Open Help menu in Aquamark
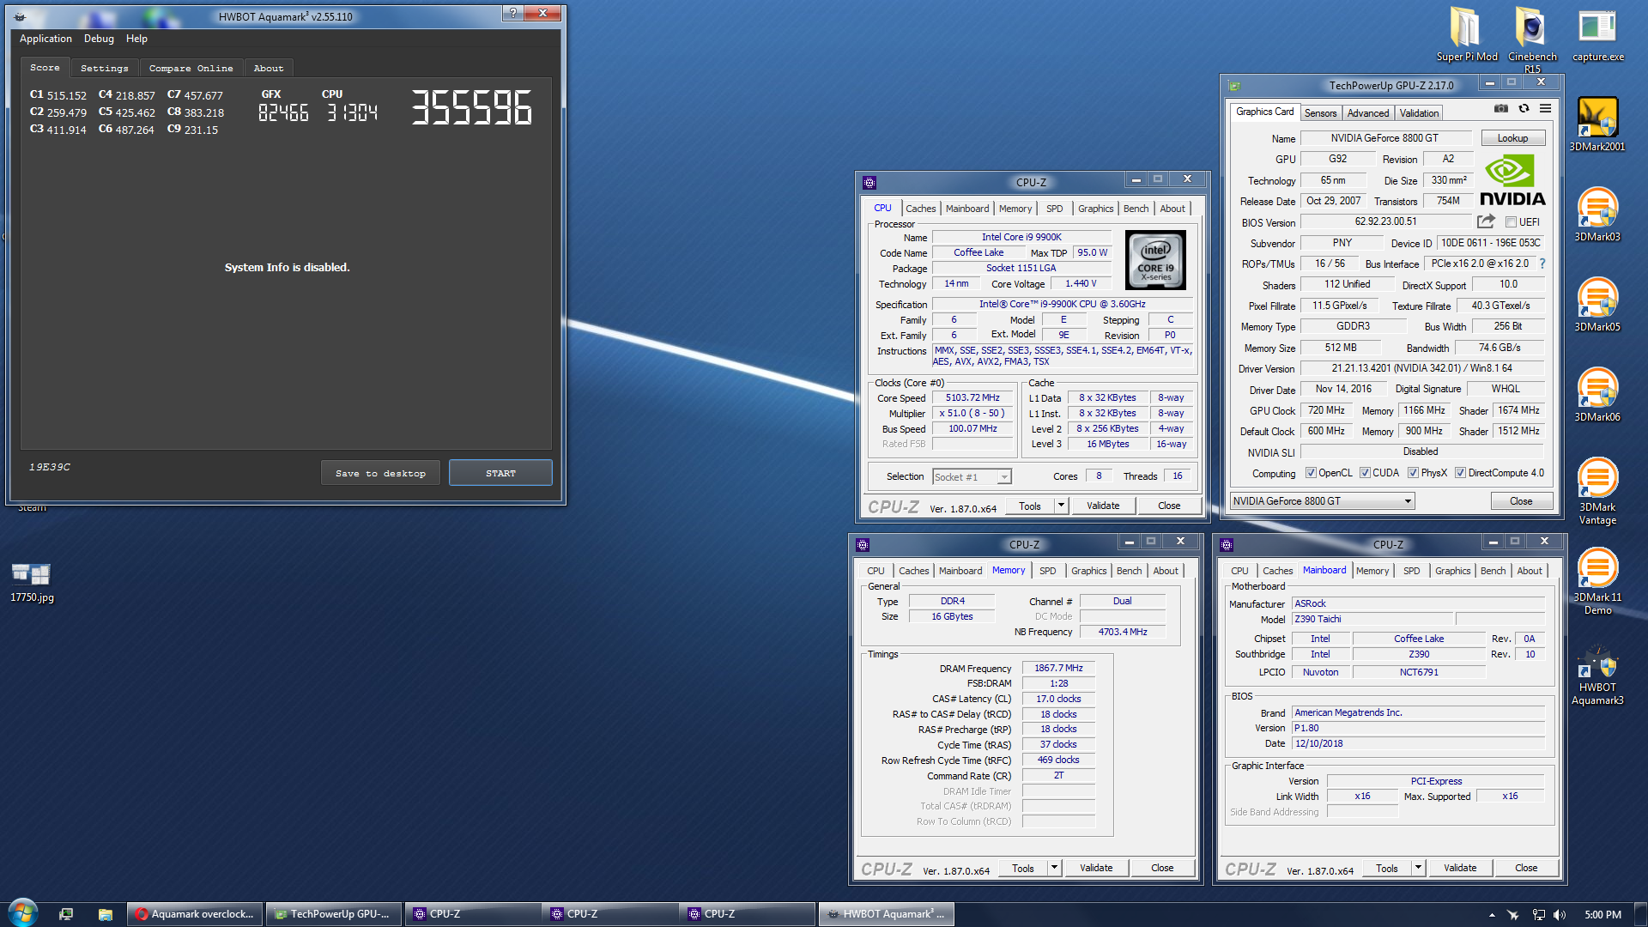Screen dimensions: 1648x927 136,39
